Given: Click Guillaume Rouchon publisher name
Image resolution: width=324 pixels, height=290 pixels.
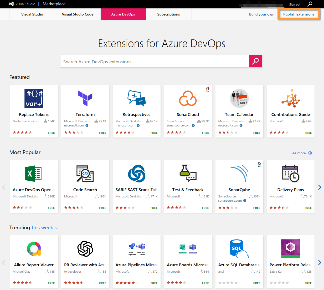Looking at the screenshot, I should pyautogui.click(x=26, y=121).
